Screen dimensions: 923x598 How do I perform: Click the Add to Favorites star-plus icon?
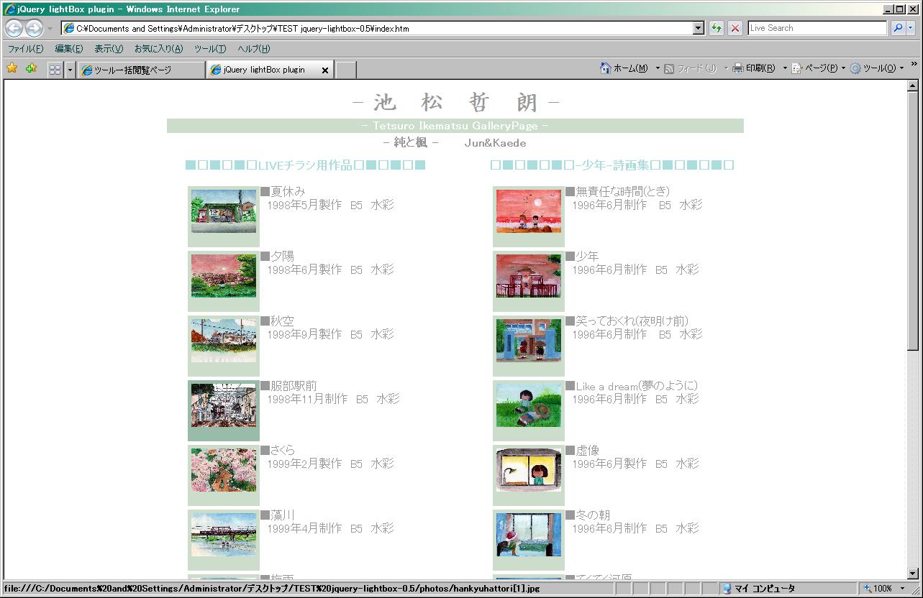pyautogui.click(x=31, y=68)
